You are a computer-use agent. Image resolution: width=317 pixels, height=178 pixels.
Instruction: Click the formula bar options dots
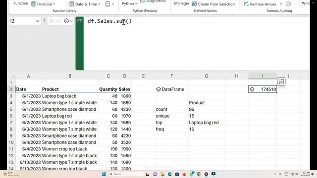pyautogui.click(x=44, y=21)
